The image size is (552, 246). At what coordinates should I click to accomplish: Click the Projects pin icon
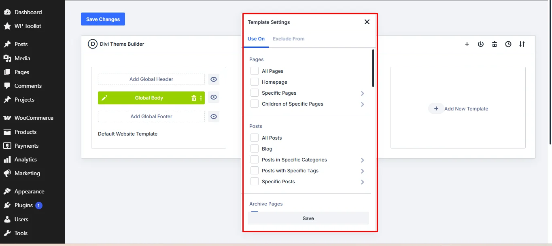click(7, 100)
